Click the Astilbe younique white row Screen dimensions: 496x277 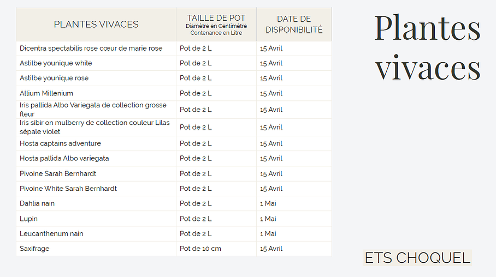(x=56, y=63)
